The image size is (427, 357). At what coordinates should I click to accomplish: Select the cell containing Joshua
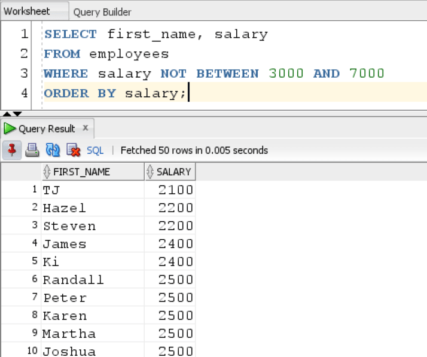click(93, 350)
